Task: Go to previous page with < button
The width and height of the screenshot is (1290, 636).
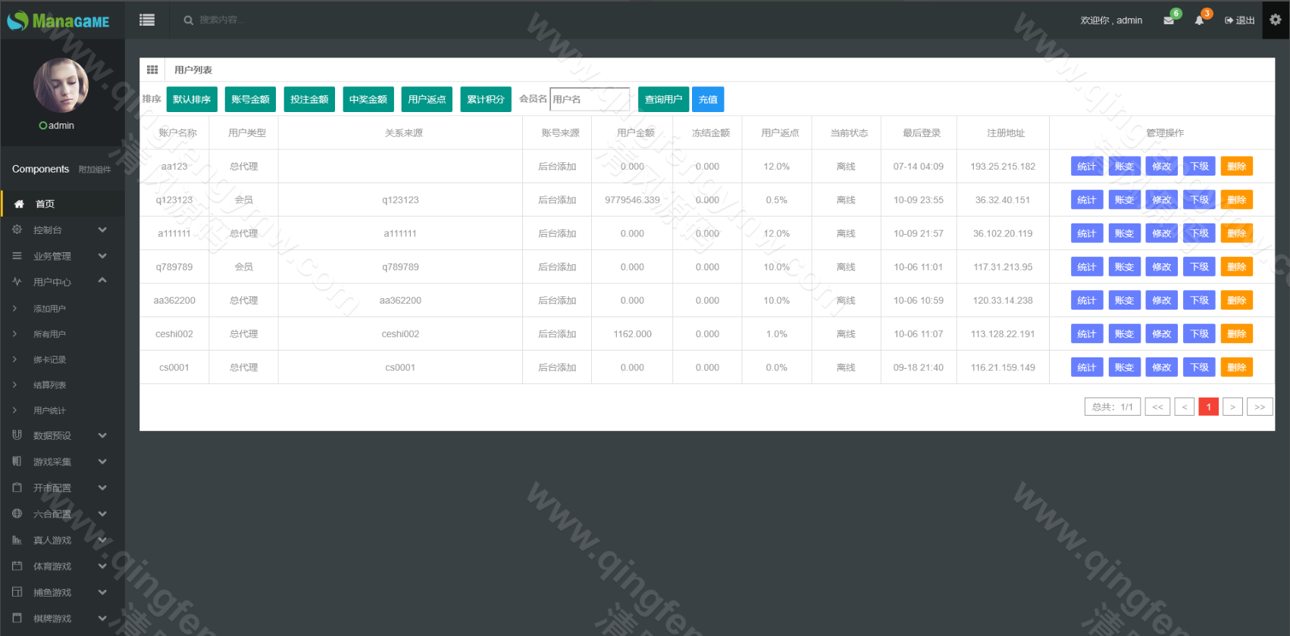Action: 1185,407
